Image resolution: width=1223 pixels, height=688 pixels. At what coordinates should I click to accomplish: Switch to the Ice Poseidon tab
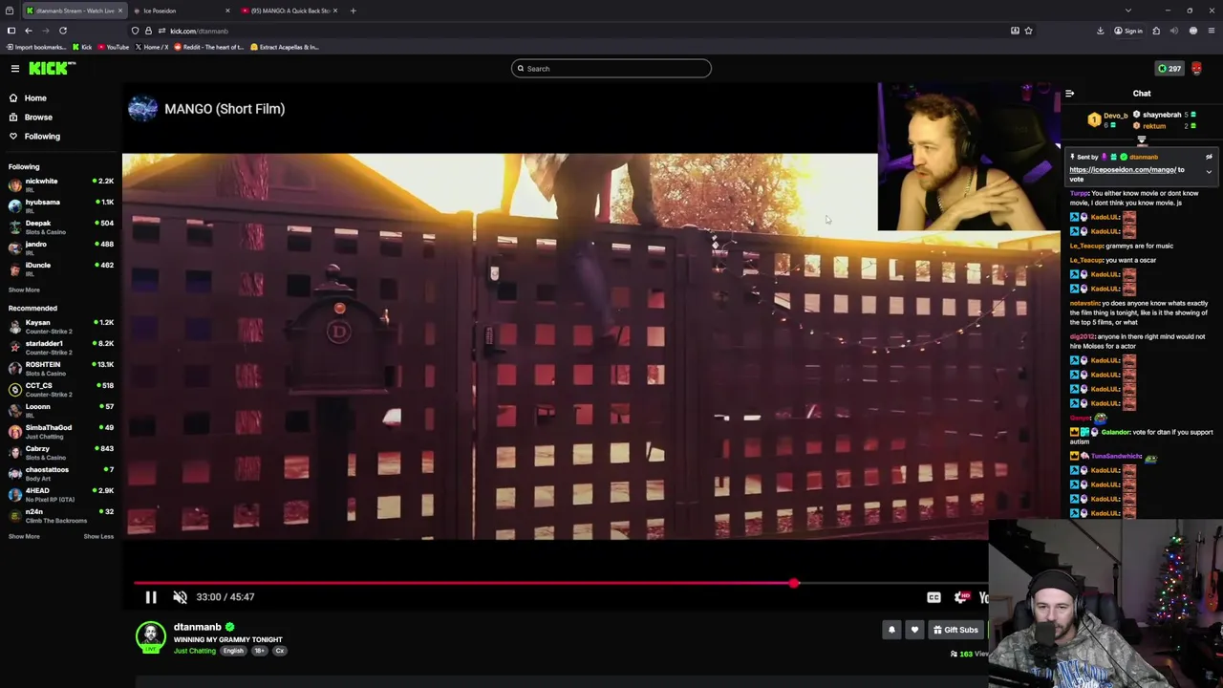[x=181, y=11]
